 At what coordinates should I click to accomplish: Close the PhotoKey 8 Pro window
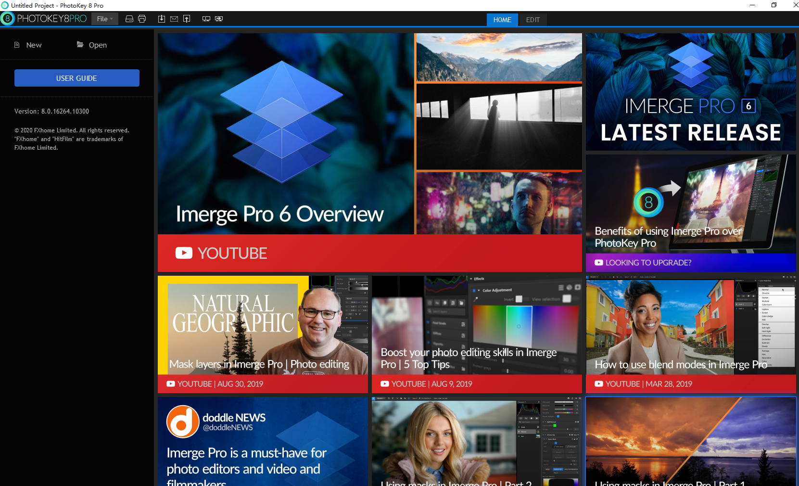(795, 5)
